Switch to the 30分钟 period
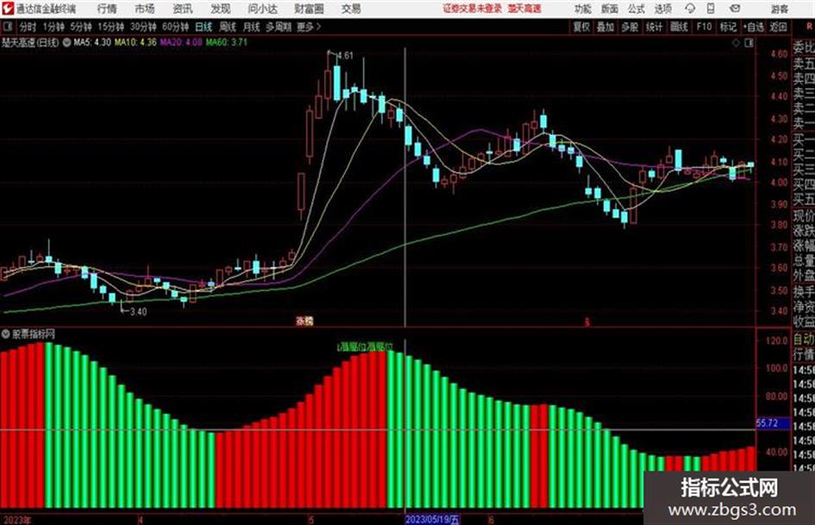 click(x=143, y=27)
